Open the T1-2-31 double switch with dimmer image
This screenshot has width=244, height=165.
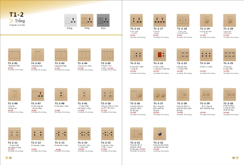[x=136, y=134]
